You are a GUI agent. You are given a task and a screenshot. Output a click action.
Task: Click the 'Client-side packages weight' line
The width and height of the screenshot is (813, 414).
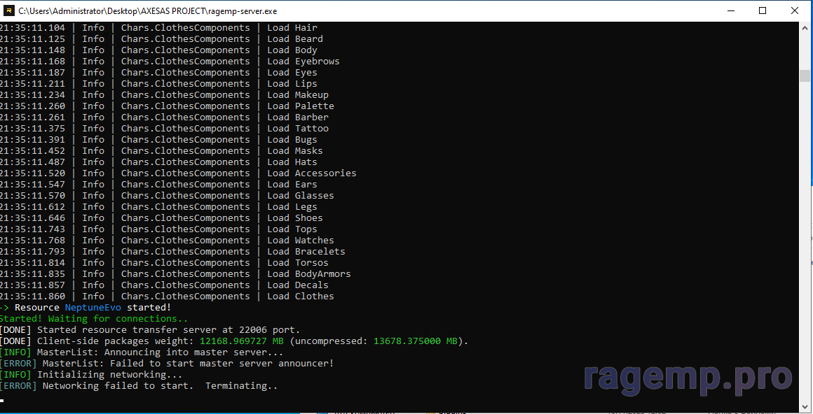click(x=233, y=341)
